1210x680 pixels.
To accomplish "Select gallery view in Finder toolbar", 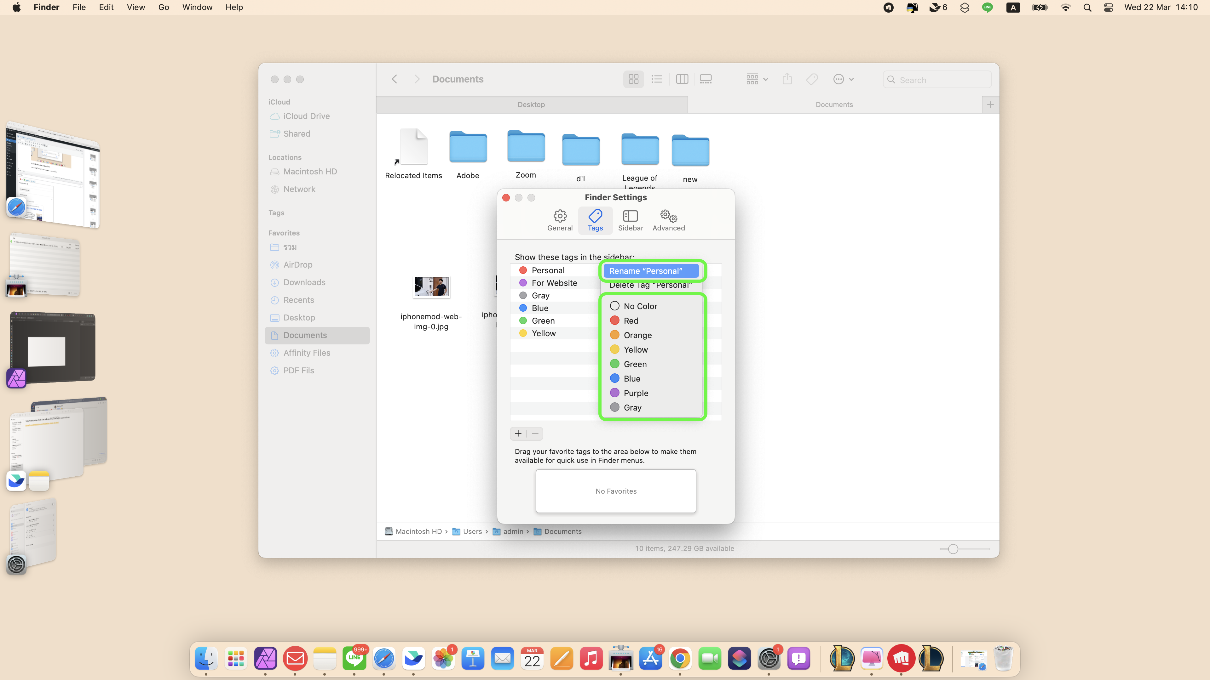I will 706,79.
